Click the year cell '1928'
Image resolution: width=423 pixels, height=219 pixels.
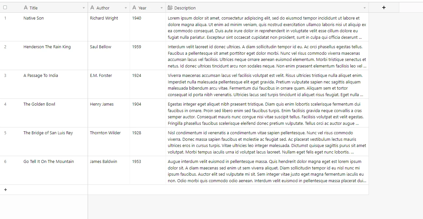(x=148, y=142)
